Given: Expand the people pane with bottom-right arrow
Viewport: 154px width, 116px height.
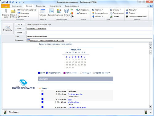Looking at the screenshot, I should point(151,112).
